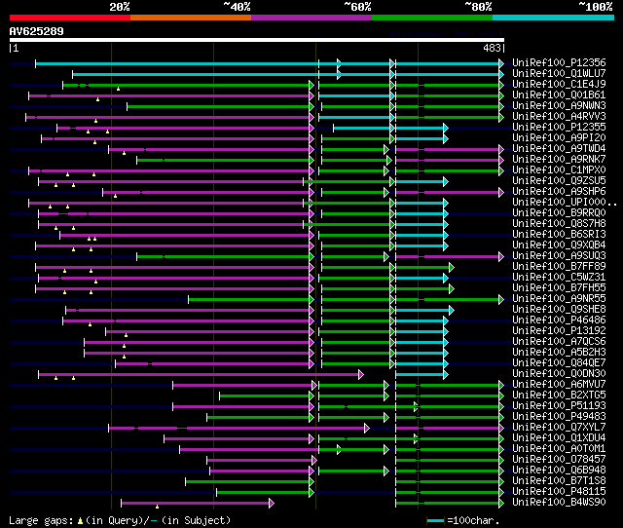Select the UniRef100_C5WZ31 label
The height and width of the screenshot is (528, 623).
(559, 278)
